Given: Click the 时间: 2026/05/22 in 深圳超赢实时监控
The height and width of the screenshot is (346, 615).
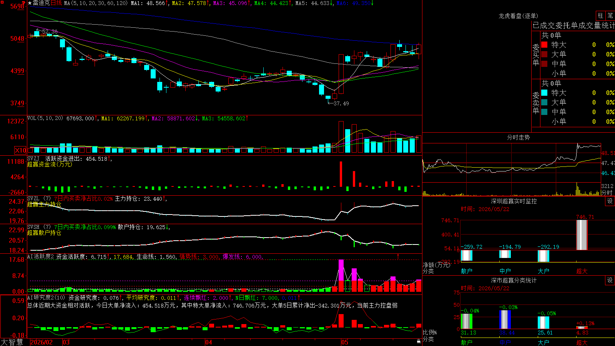Looking at the screenshot, I should point(485,209).
